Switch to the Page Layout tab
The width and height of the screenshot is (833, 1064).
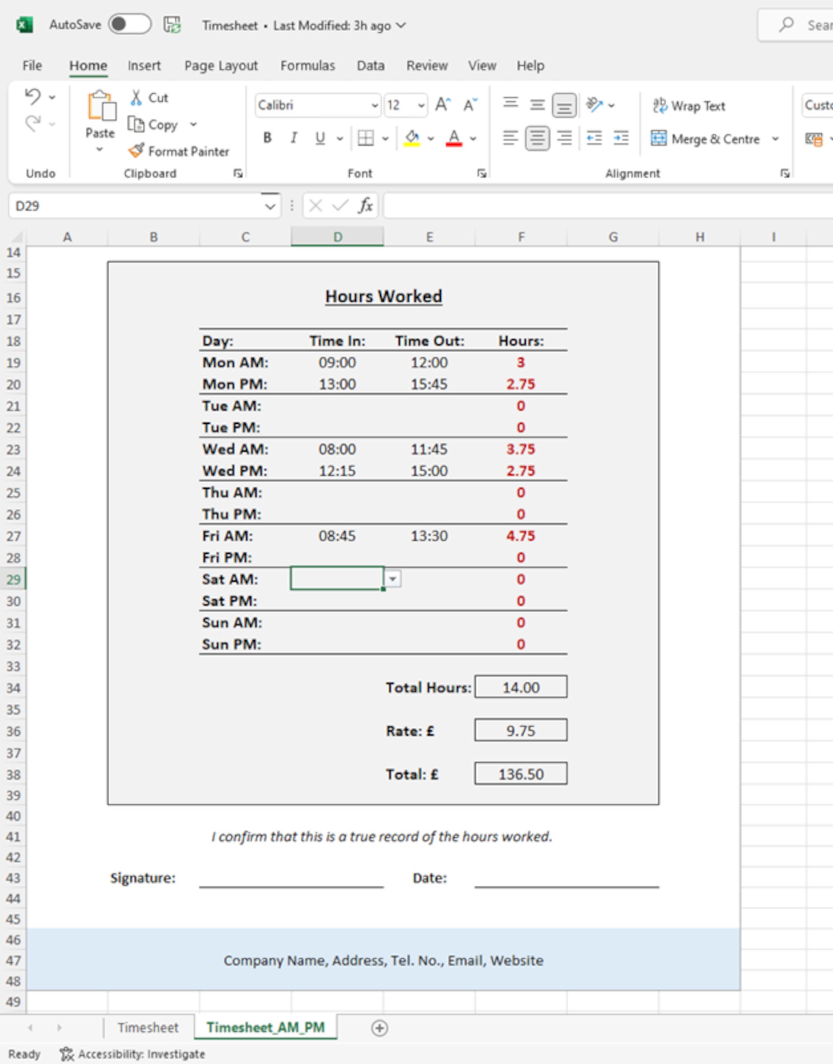[221, 65]
